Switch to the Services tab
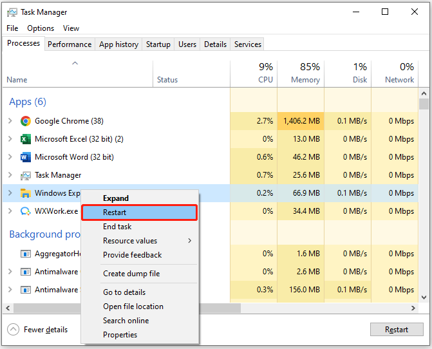The height and width of the screenshot is (349, 432). [x=248, y=44]
